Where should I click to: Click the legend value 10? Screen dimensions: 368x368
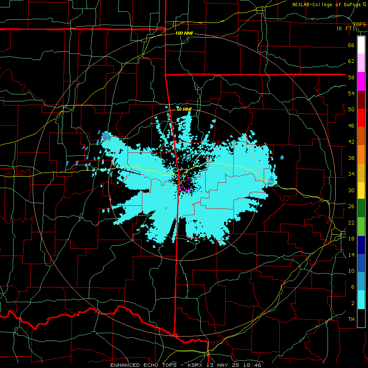[x=351, y=271]
